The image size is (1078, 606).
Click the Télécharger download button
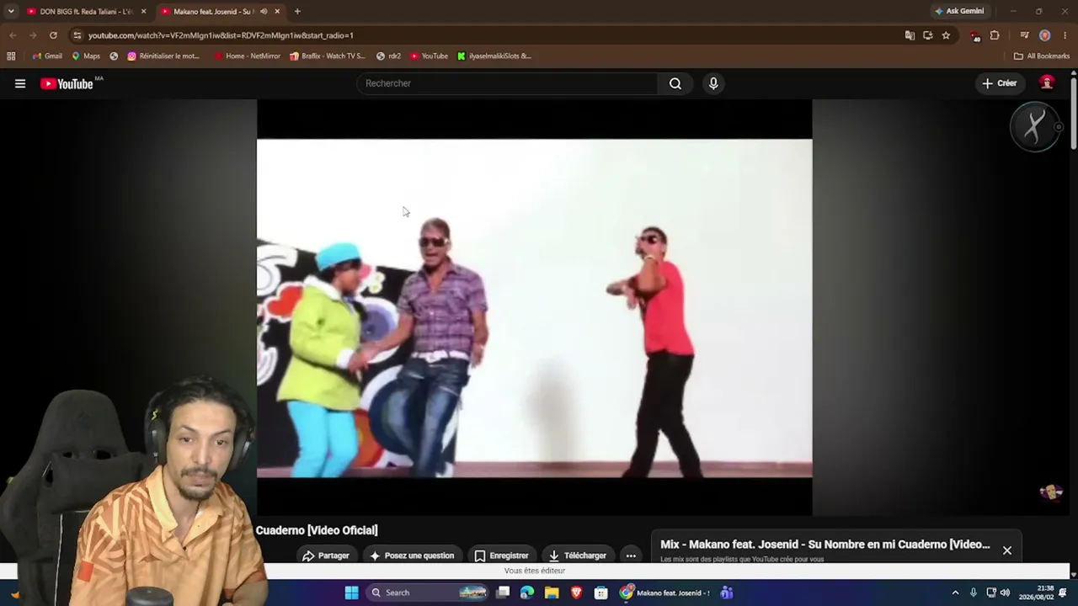point(577,555)
